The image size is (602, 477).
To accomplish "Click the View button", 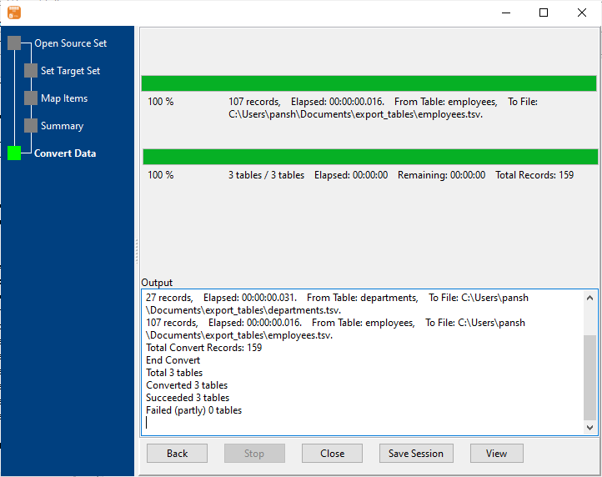I will click(496, 454).
